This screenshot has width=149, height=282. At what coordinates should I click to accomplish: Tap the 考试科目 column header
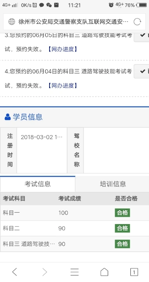(x=14, y=199)
